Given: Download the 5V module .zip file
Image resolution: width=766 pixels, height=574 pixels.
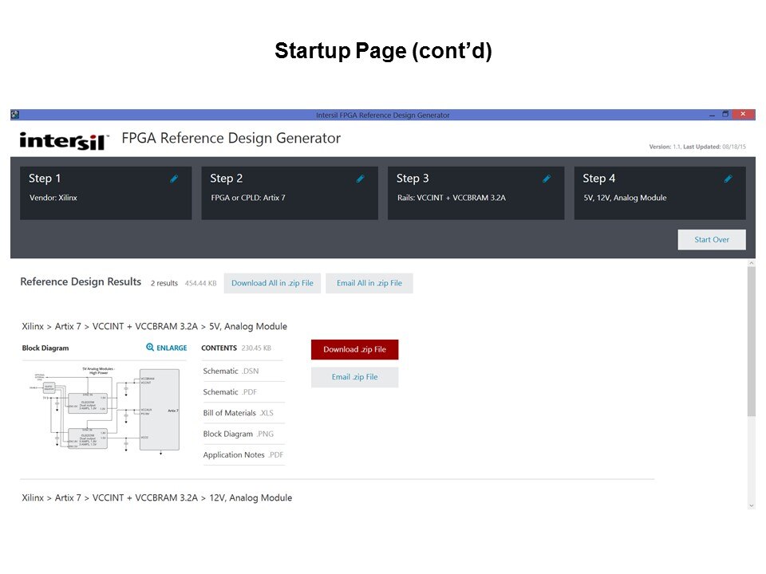Looking at the screenshot, I should click(354, 349).
